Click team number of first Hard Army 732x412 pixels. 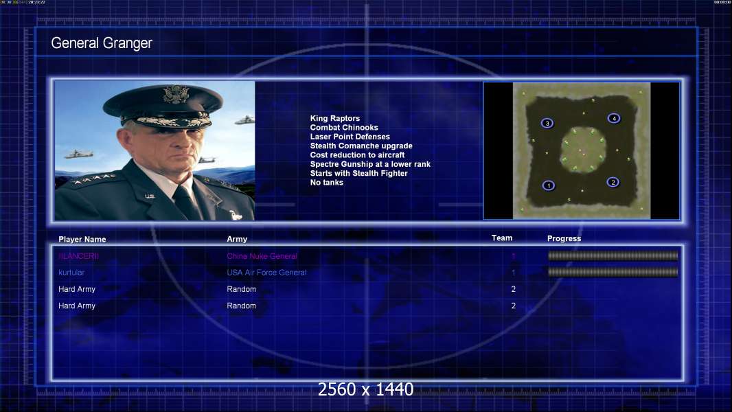514,289
